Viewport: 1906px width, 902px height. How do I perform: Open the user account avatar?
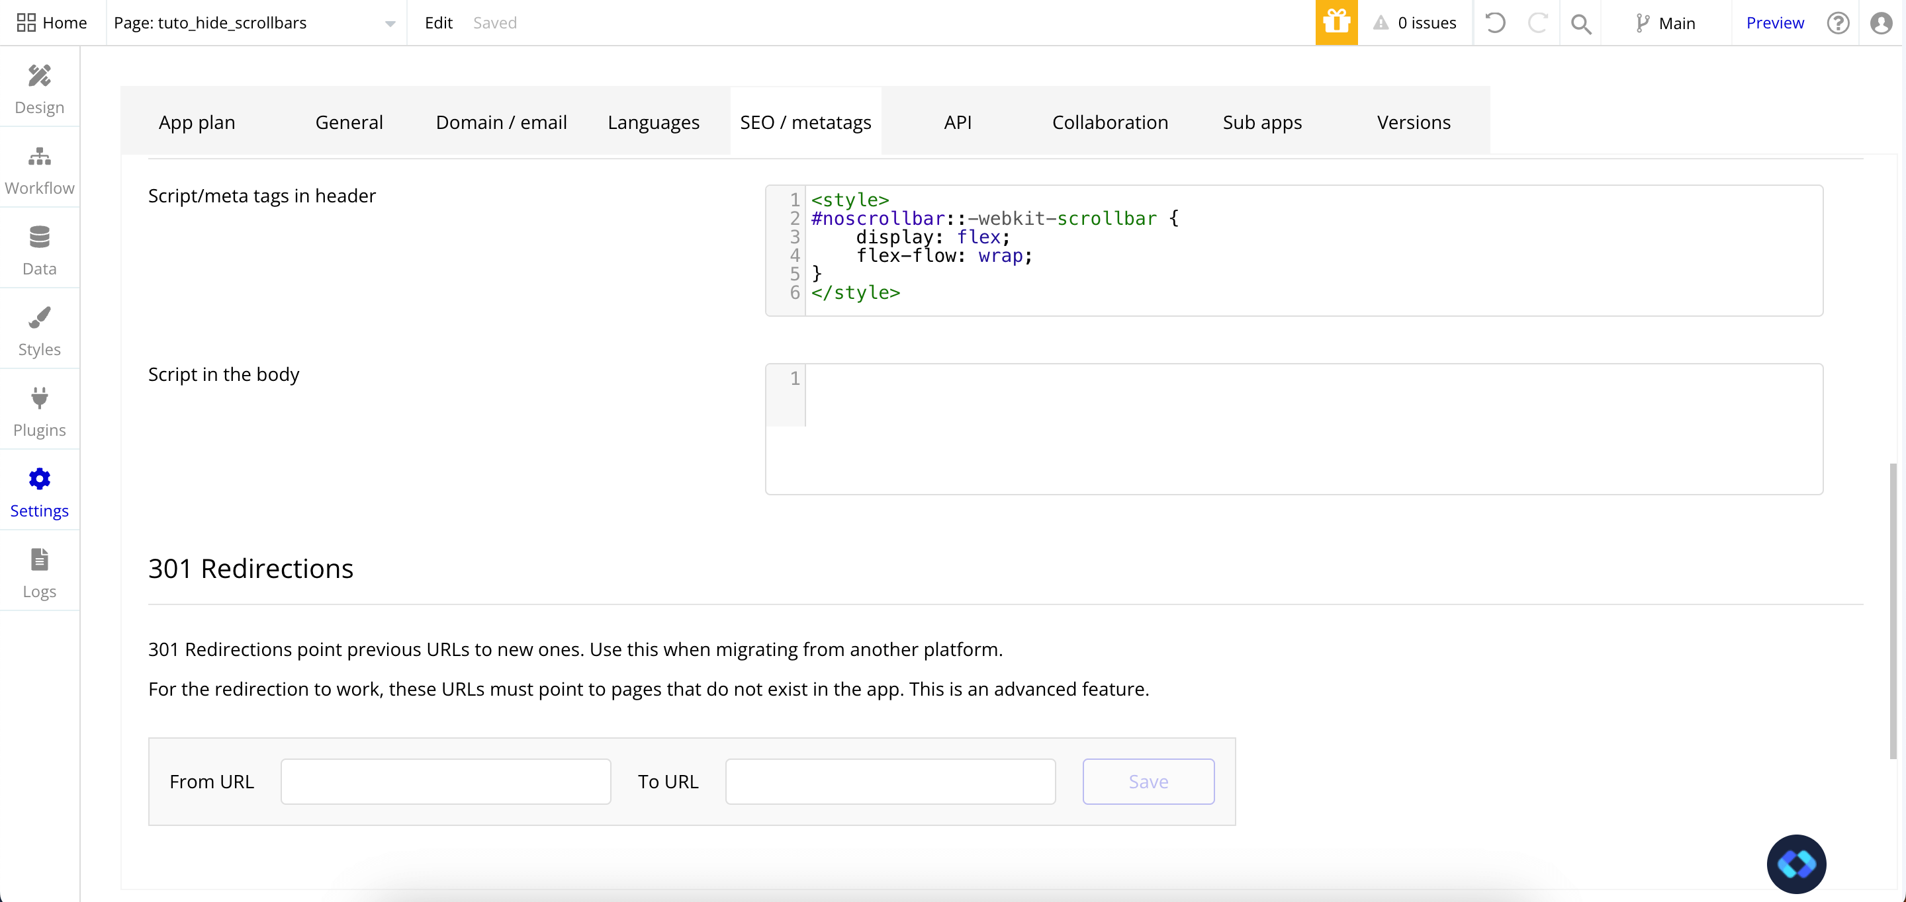pyautogui.click(x=1880, y=23)
